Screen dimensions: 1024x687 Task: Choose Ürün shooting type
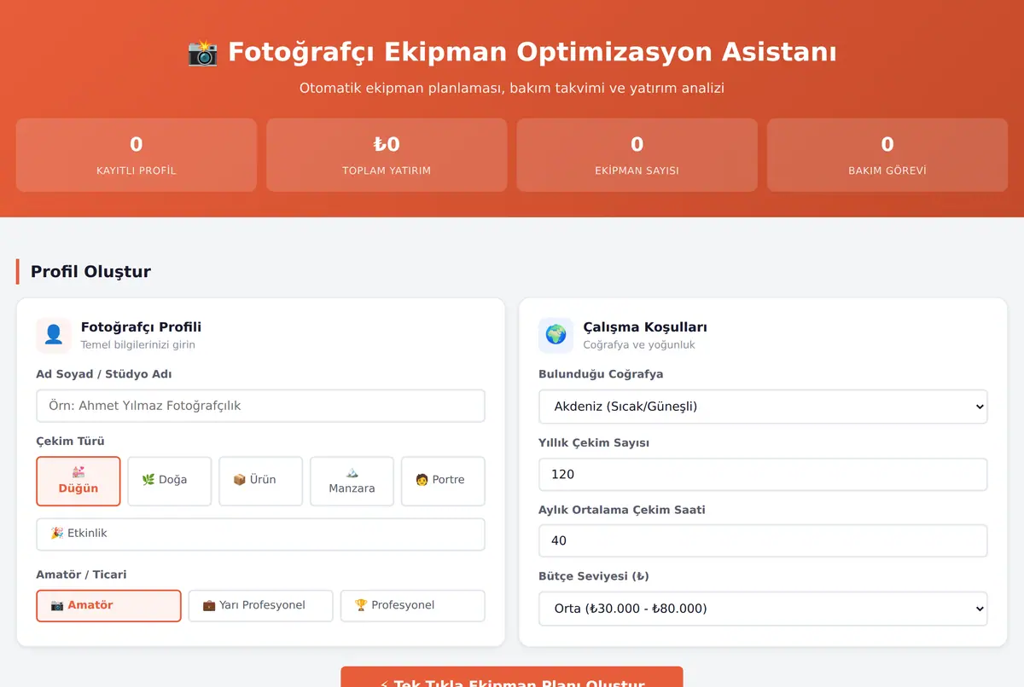[260, 481]
